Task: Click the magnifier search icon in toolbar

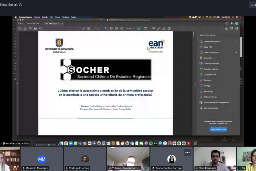Action: pyautogui.click(x=41, y=28)
